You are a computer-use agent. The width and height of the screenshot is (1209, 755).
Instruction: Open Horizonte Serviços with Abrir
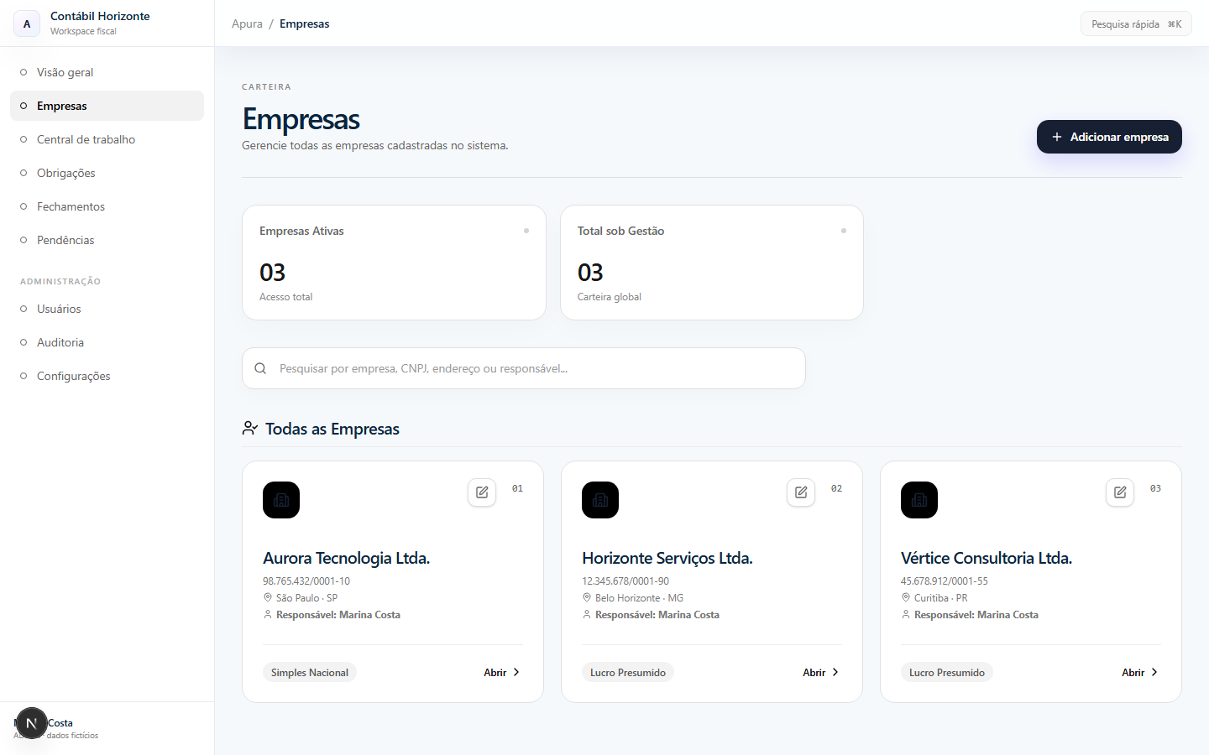(821, 673)
